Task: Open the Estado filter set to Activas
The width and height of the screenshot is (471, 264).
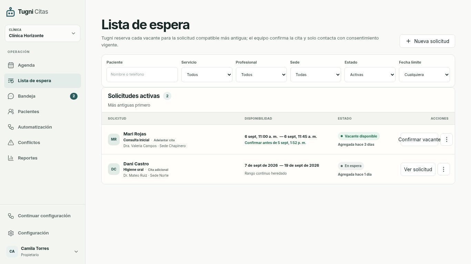Action: (370, 75)
